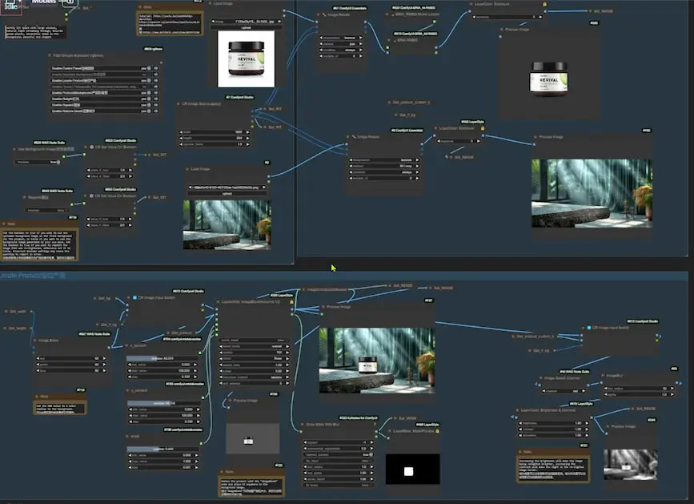The height and width of the screenshot is (504, 694).
Task: Open transform_method dropdown in ImageBlendAdvance V2
Action: (x=255, y=377)
